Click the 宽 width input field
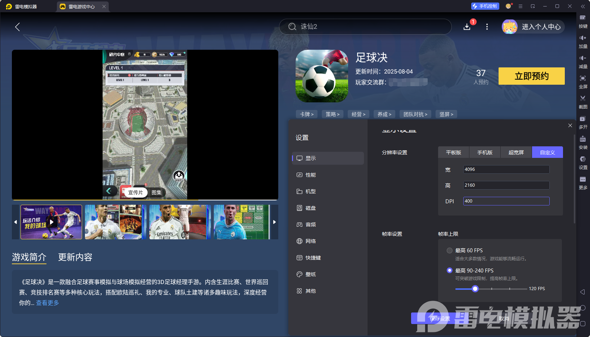 (506, 169)
